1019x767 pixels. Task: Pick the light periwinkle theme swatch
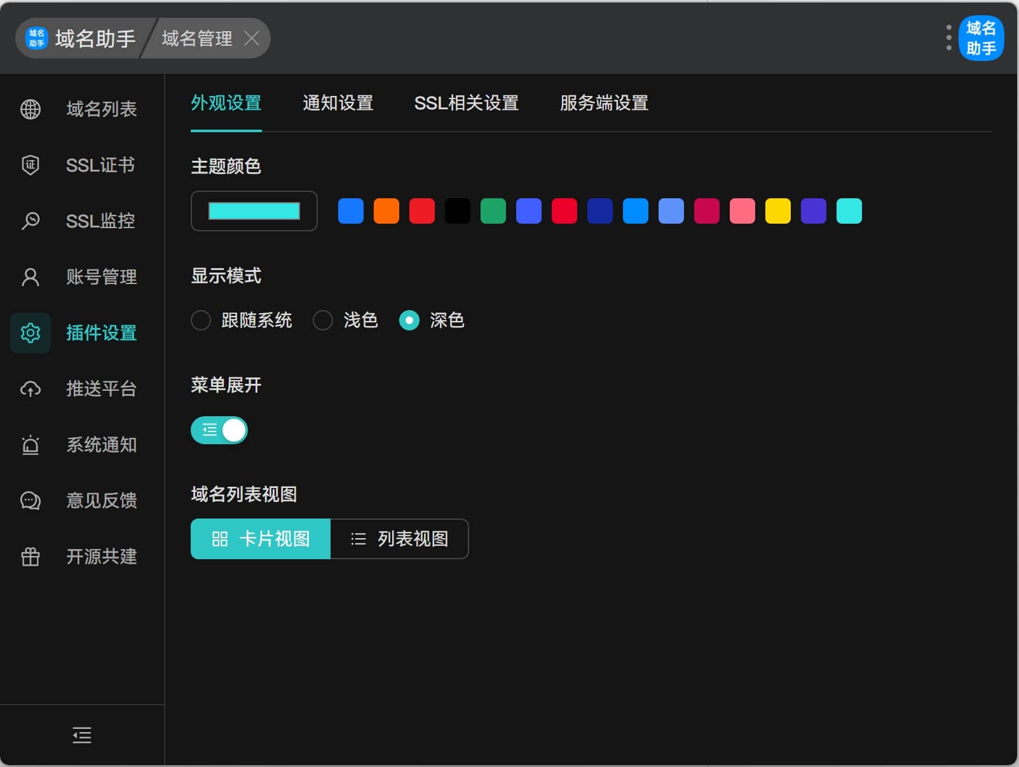click(671, 211)
